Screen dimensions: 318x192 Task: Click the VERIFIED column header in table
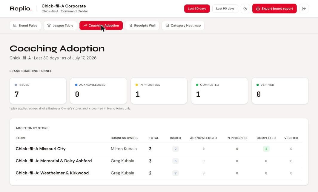[x=291, y=138]
